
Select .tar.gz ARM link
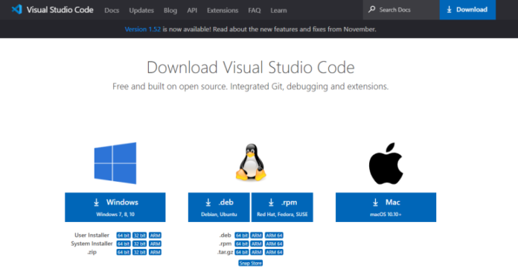[257, 252]
